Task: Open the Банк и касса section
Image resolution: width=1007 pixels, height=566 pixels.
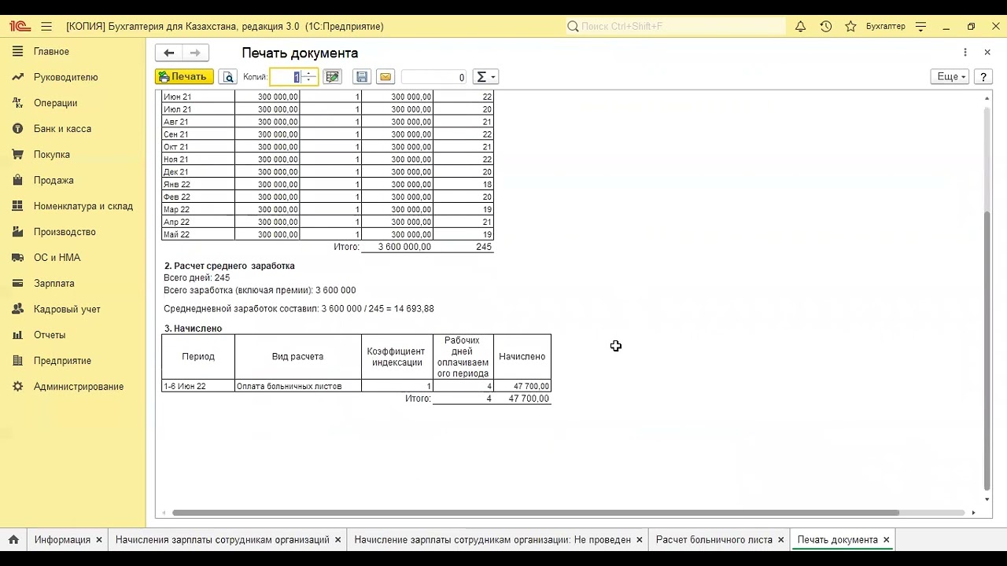Action: pos(62,129)
